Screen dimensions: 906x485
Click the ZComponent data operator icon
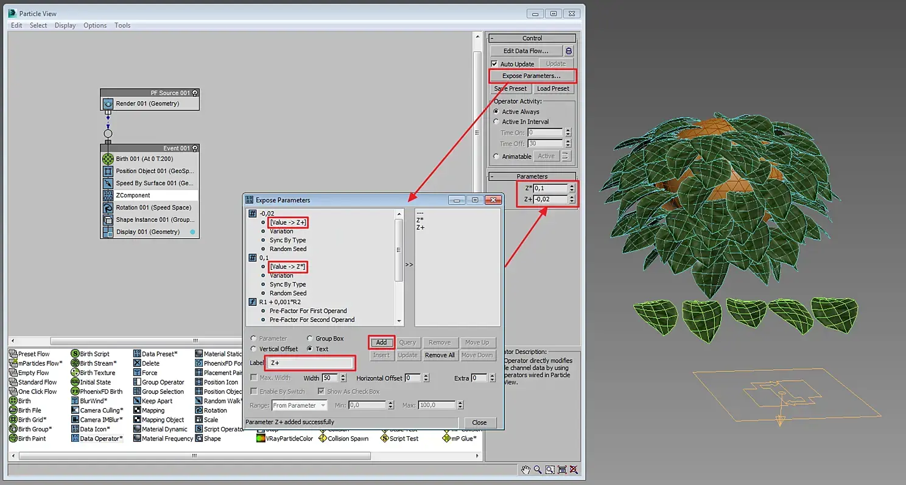coord(108,196)
